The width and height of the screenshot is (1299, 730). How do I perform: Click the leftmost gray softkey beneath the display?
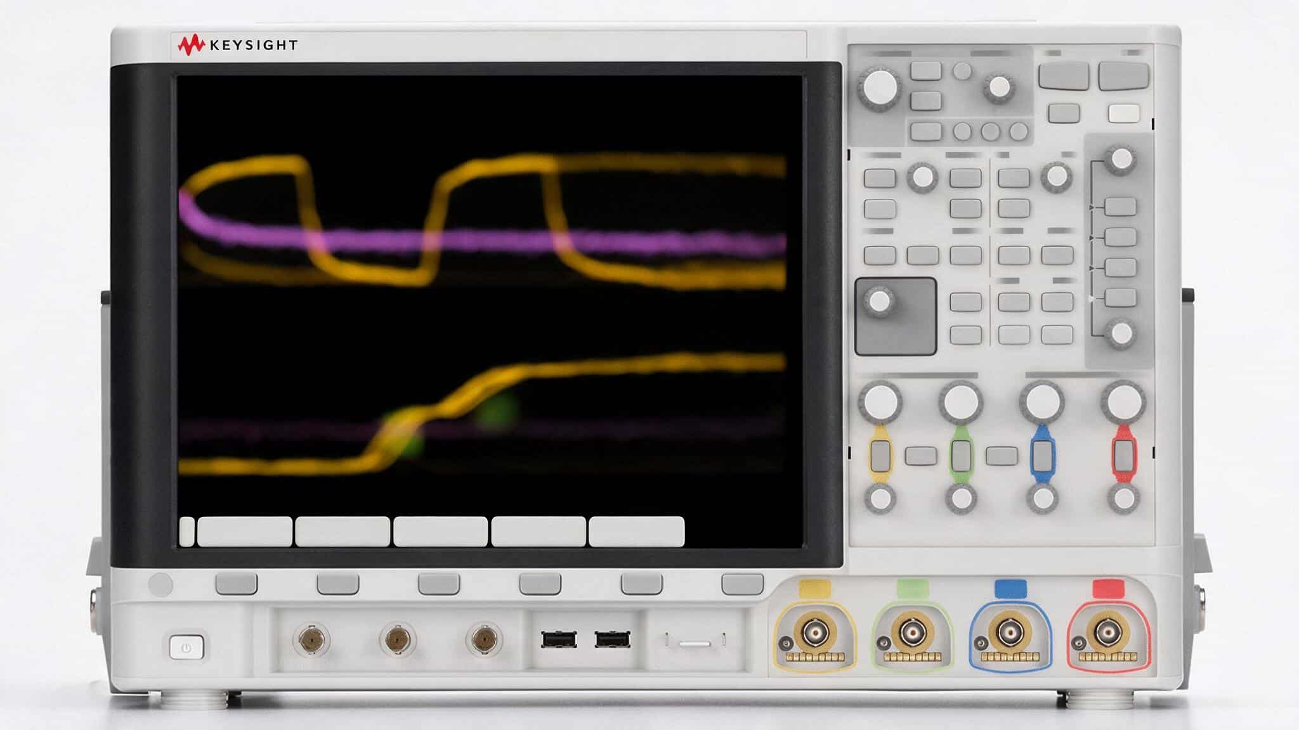[236, 584]
